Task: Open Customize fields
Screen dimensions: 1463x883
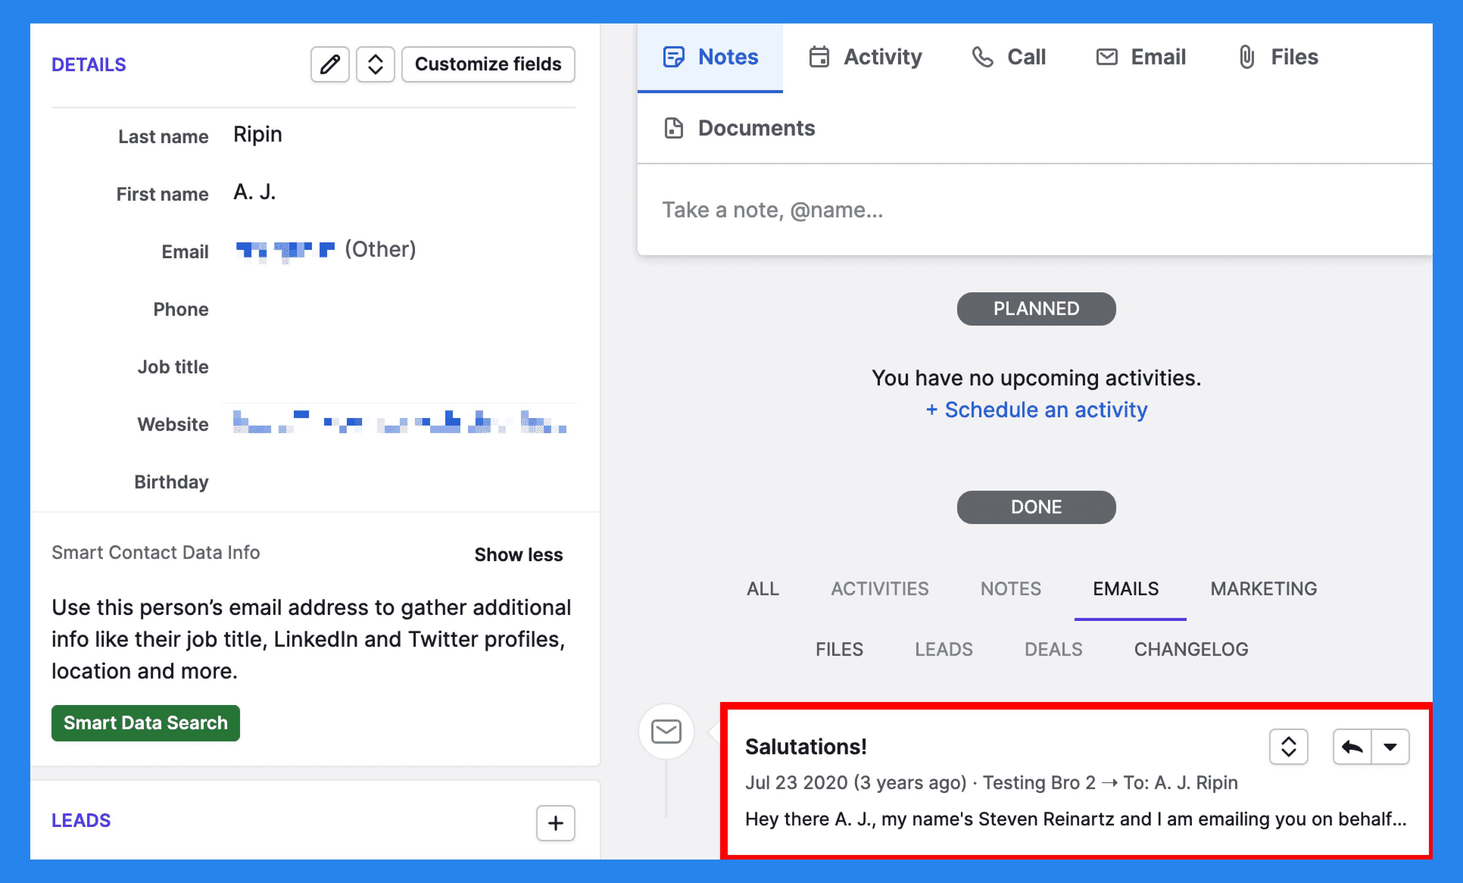Action: coord(488,64)
